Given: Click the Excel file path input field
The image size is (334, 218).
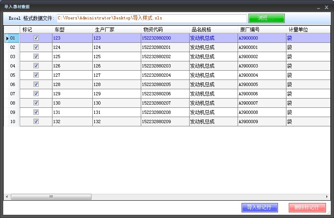Looking at the screenshot, I should 151,18.
